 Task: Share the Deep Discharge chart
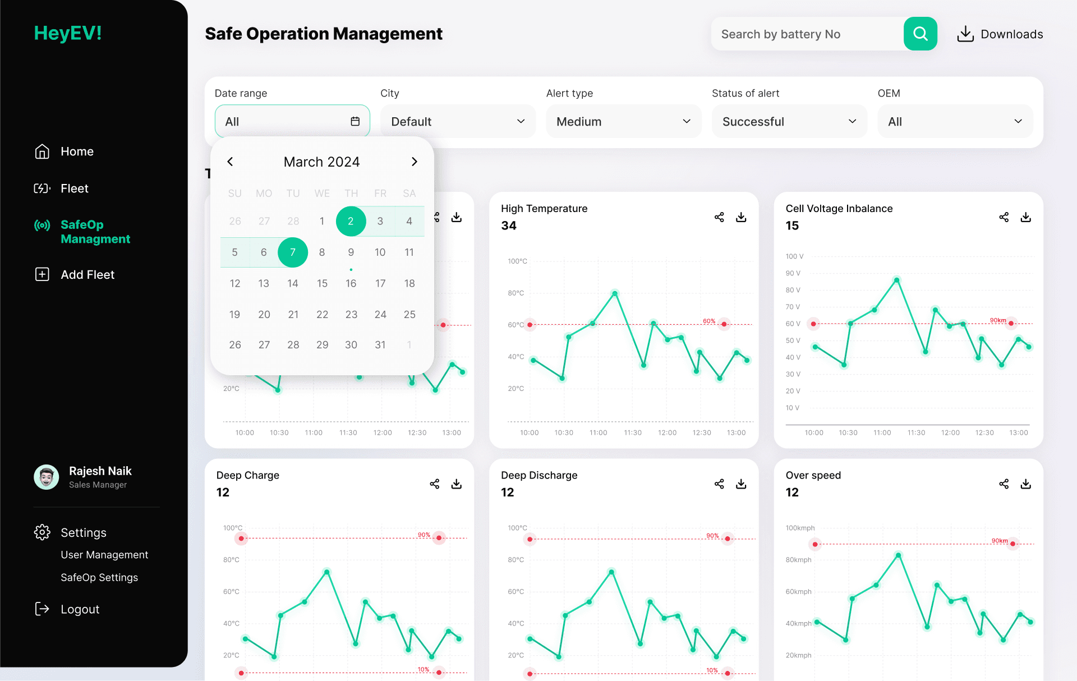point(719,484)
